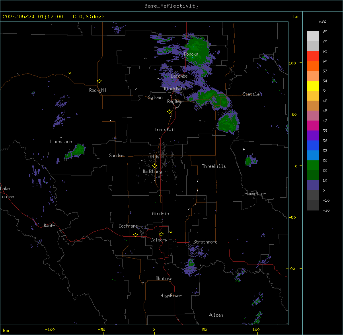Select the RockyMH label
The height and width of the screenshot is (335, 343).
(x=97, y=90)
